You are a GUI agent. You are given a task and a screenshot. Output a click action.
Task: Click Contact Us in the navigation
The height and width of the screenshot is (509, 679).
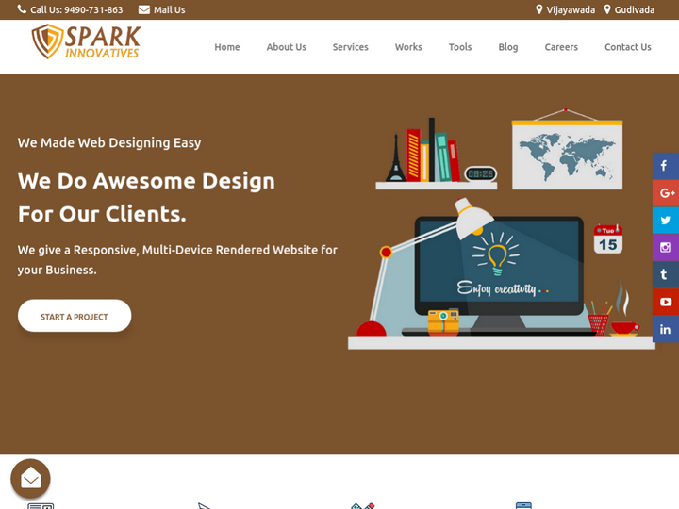[627, 47]
